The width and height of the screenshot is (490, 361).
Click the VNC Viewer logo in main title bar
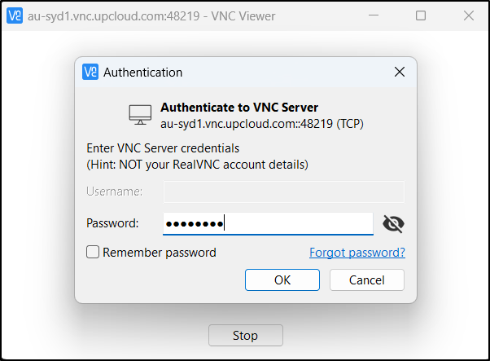tap(15, 15)
